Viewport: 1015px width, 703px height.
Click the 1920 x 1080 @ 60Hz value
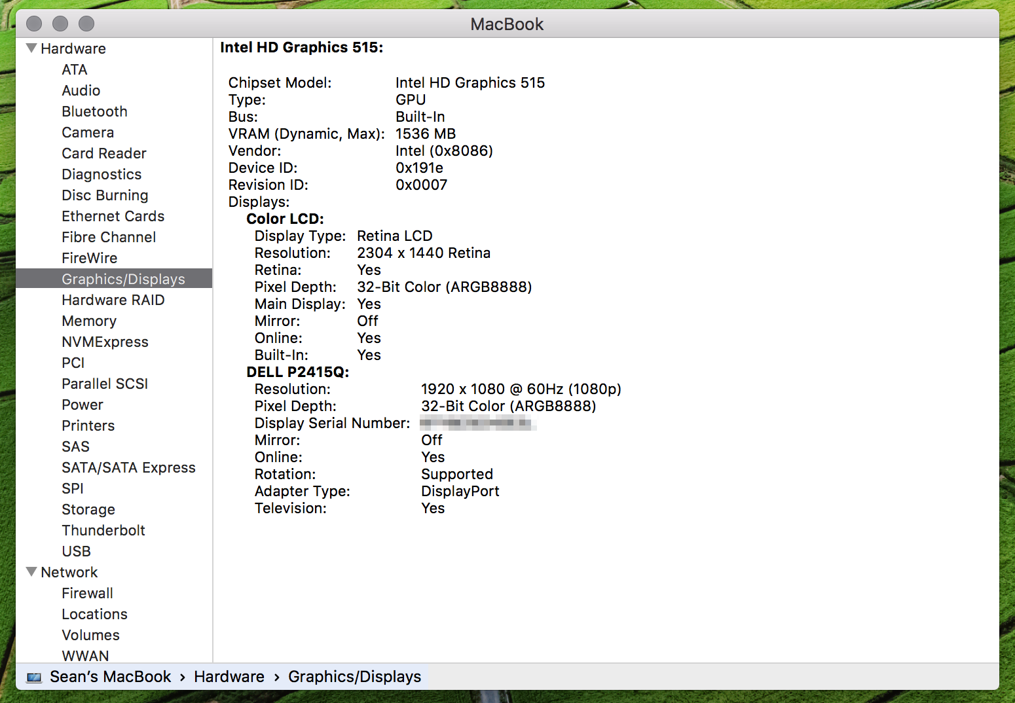(521, 389)
